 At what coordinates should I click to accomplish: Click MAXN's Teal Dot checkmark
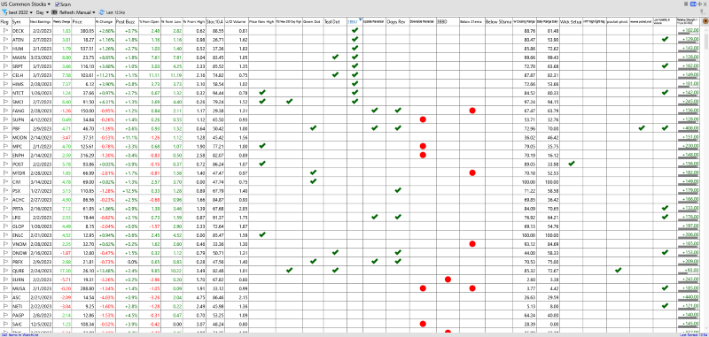pos(335,57)
